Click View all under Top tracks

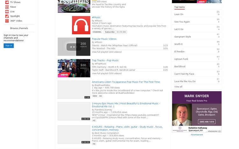coord(178,87)
